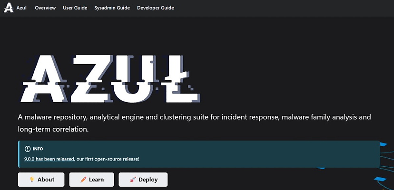Click the About button
This screenshot has width=394, height=190.
[41, 180]
